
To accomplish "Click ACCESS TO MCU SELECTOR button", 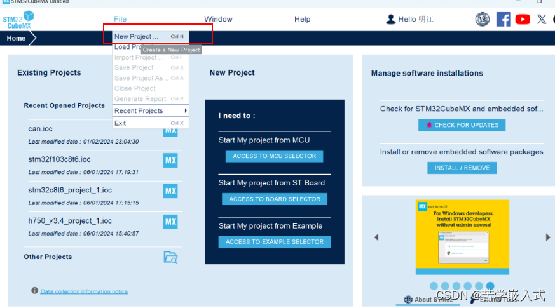I will 274,156.
